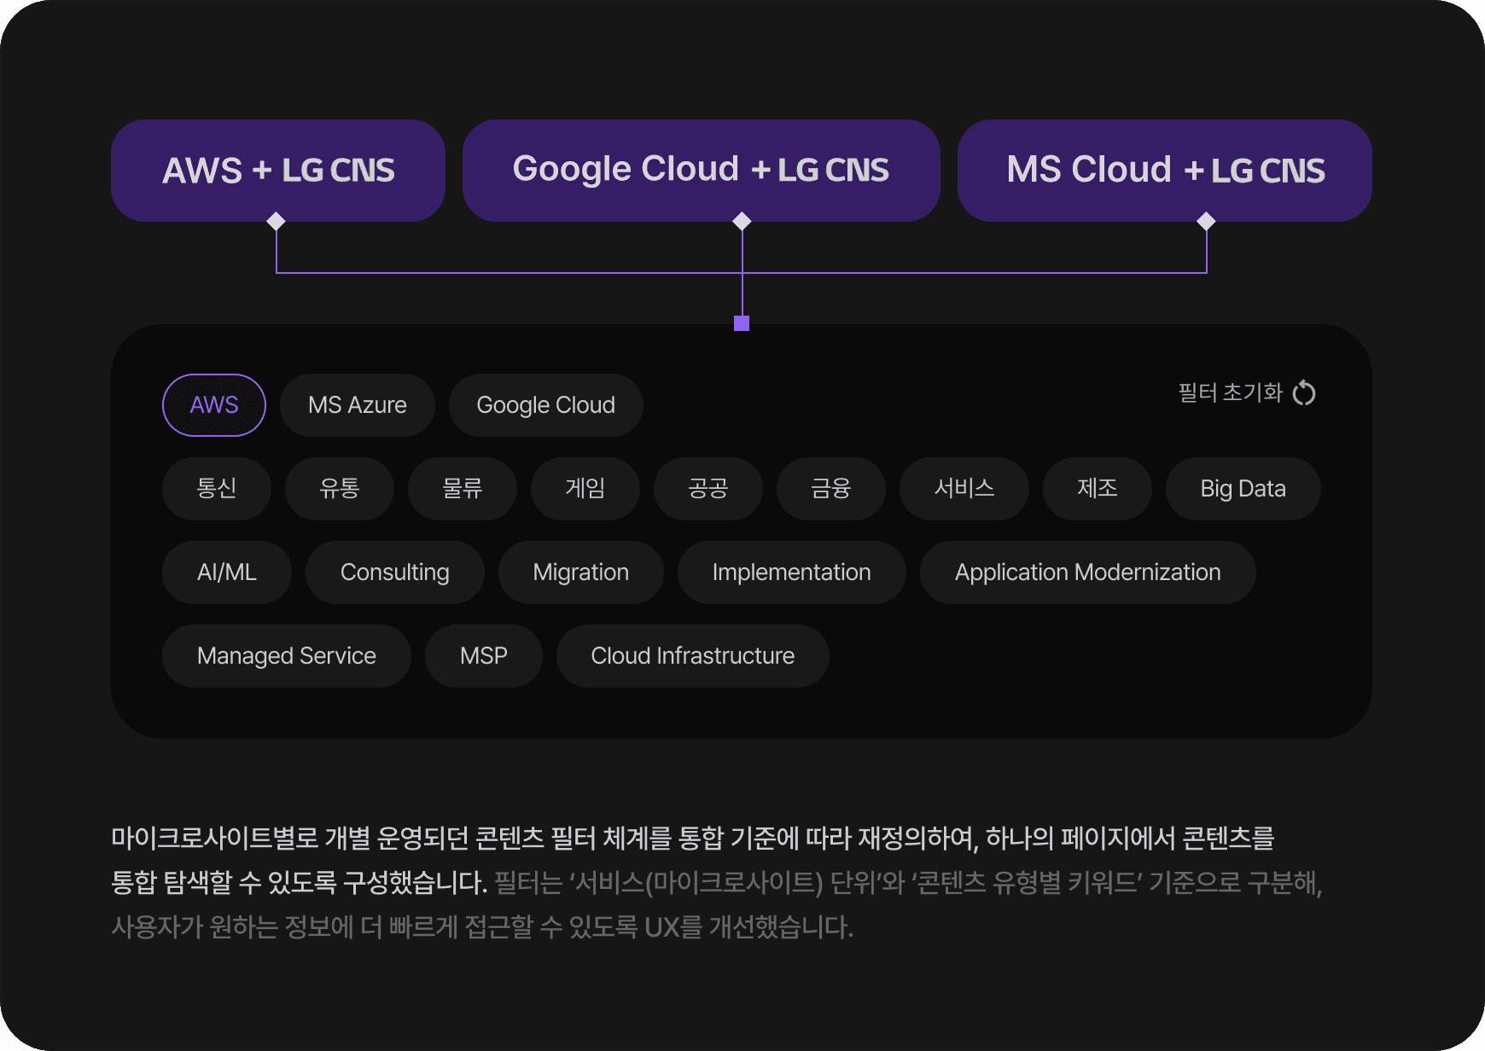Select the 서비스 industry filter

pos(964,489)
